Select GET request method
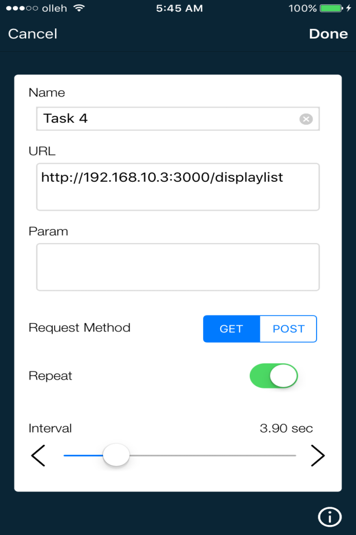356x535 pixels. pyautogui.click(x=231, y=329)
